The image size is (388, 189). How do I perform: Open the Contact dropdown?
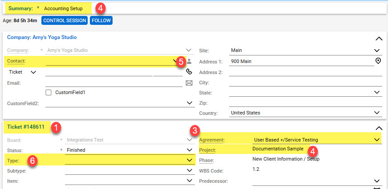pos(175,61)
